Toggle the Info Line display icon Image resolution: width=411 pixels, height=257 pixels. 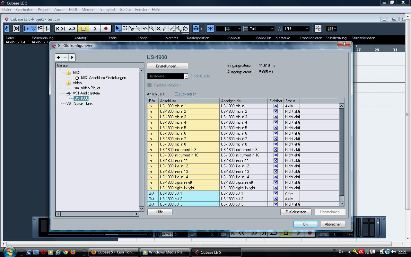click(x=33, y=29)
